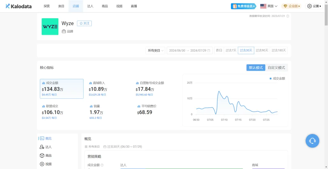Image resolution: width=328 pixels, height=169 pixels.
Task: Click the help icon beside data date
Action: point(288,16)
